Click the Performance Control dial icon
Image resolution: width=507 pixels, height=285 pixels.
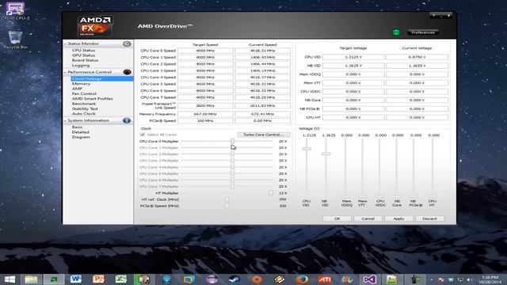coord(127,72)
